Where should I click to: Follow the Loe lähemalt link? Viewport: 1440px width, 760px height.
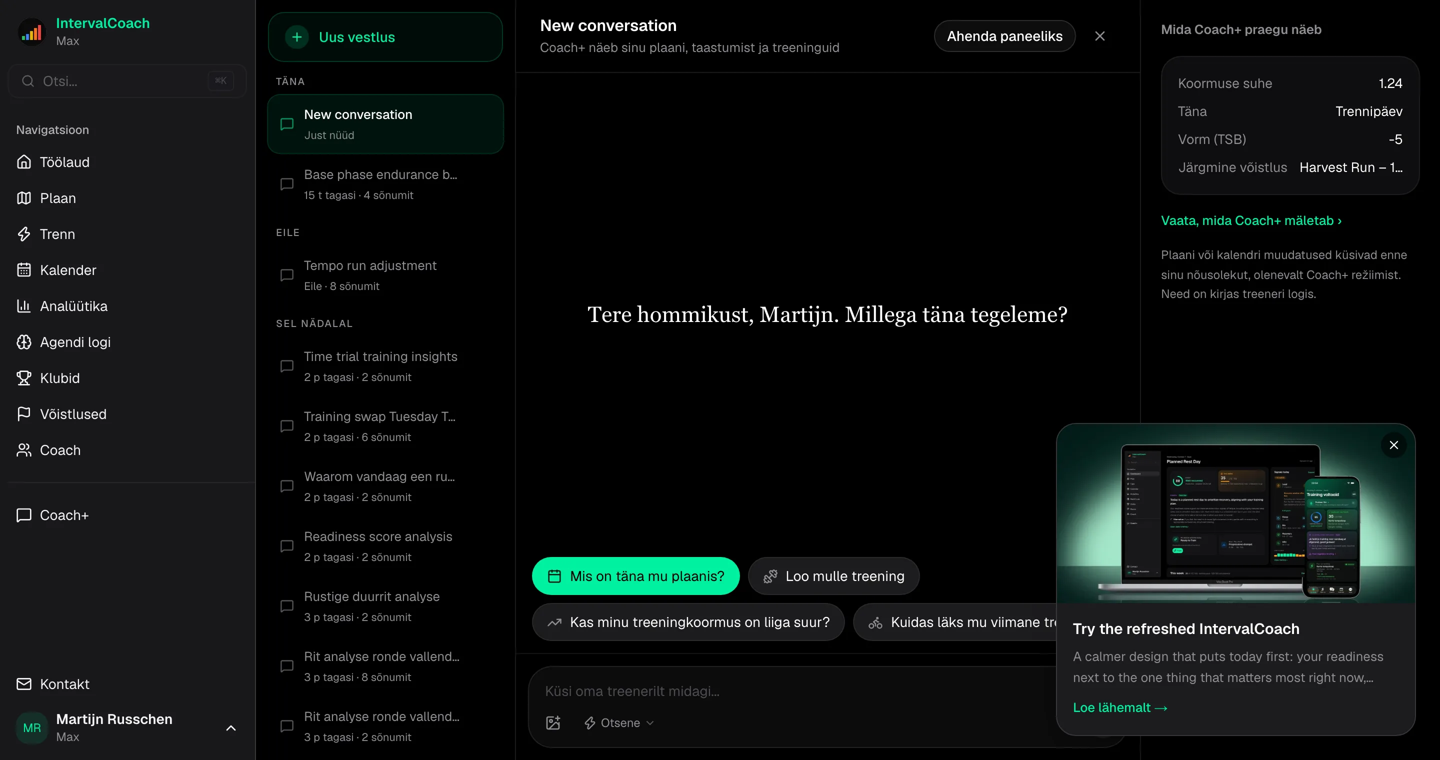[x=1119, y=707]
